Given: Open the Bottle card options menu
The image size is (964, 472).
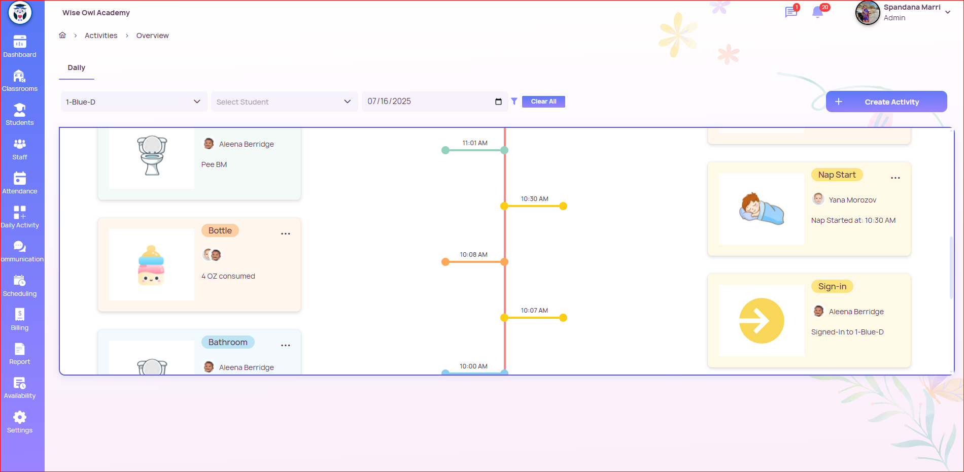Looking at the screenshot, I should point(286,234).
